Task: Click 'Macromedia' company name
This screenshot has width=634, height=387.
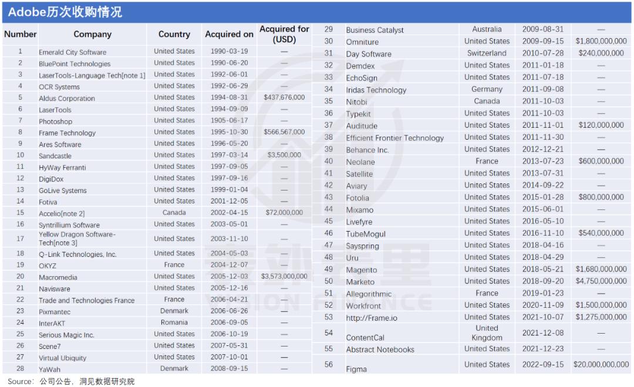Action: (x=58, y=277)
